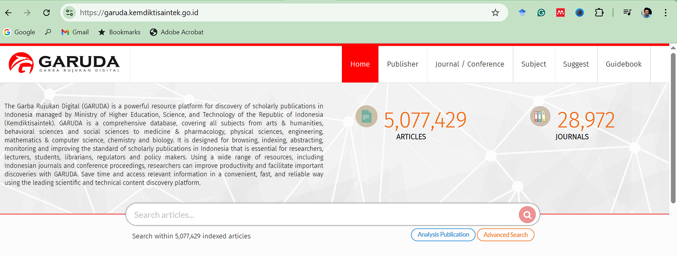Reload the page with the refresh icon
Image resolution: width=677 pixels, height=256 pixels.
point(46,13)
